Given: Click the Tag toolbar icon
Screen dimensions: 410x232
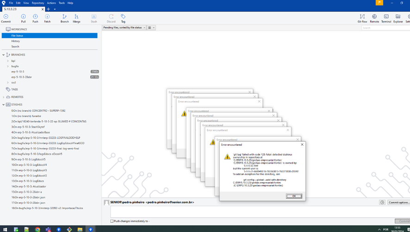Looking at the screenshot, I should 123,18.
